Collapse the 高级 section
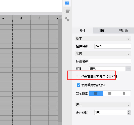This screenshot has height=125, width=134. [128, 54]
